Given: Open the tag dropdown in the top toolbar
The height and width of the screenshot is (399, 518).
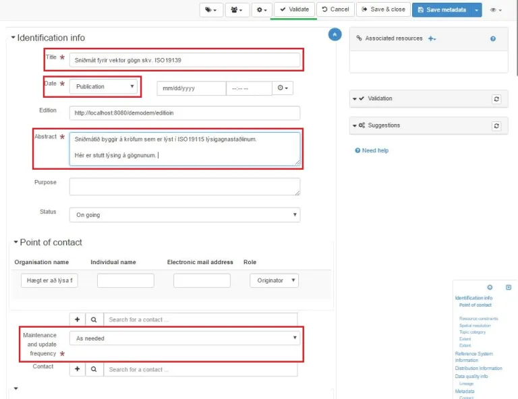Looking at the screenshot, I should click(211, 10).
